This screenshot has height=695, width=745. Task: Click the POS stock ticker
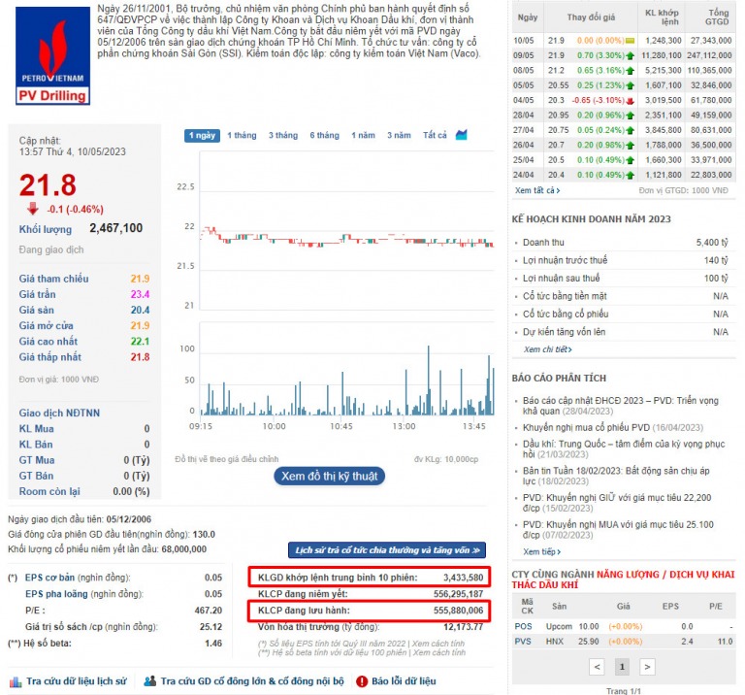tap(523, 626)
